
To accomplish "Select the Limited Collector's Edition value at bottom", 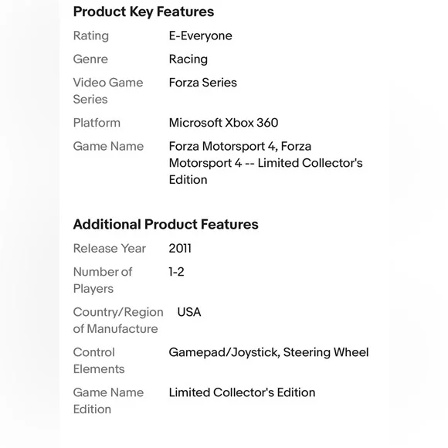I will tap(242, 392).
